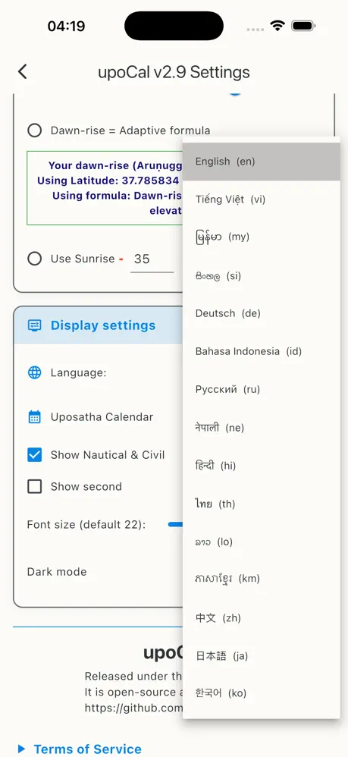
Task: Click the Font size slider track
Action: click(175, 525)
